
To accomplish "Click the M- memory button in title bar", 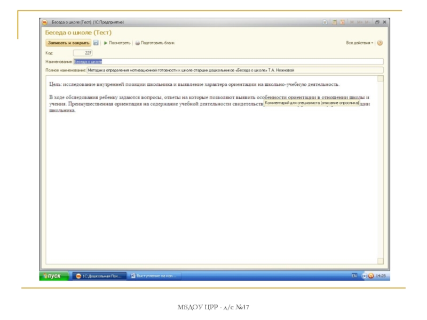I will pyautogui.click(x=367, y=22).
